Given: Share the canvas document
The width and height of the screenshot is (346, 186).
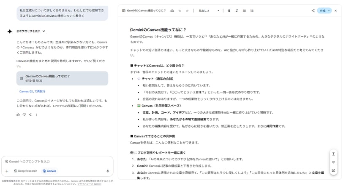Looking at the screenshot, I should click(x=313, y=11).
